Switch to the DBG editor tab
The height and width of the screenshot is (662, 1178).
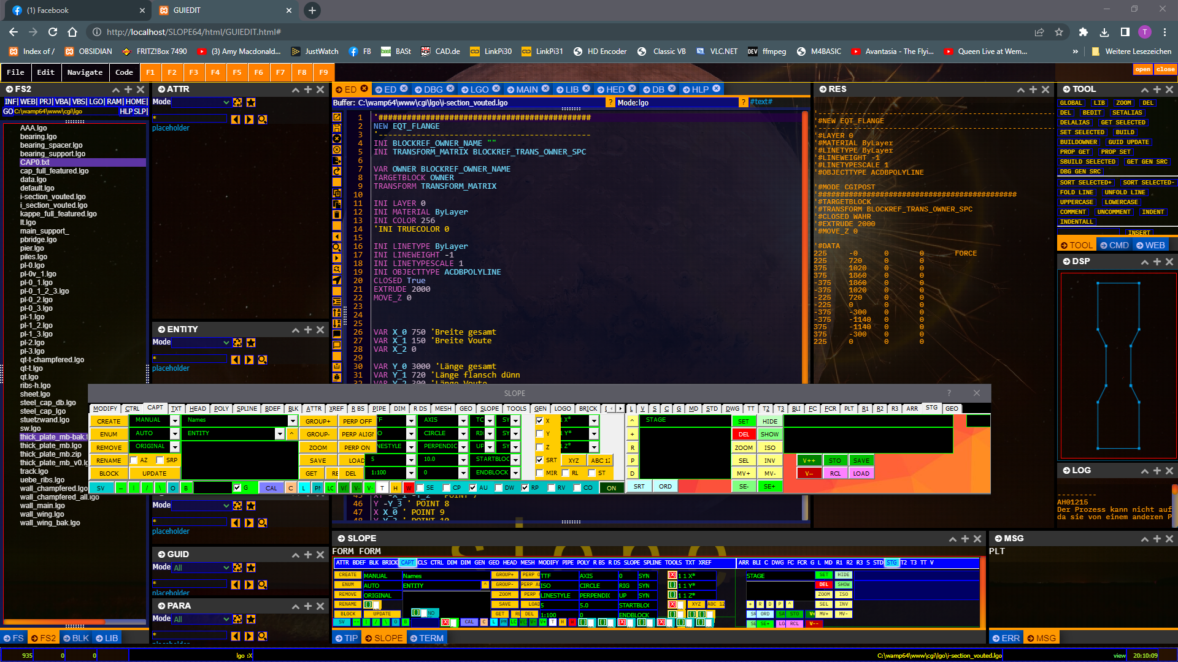coord(433,89)
